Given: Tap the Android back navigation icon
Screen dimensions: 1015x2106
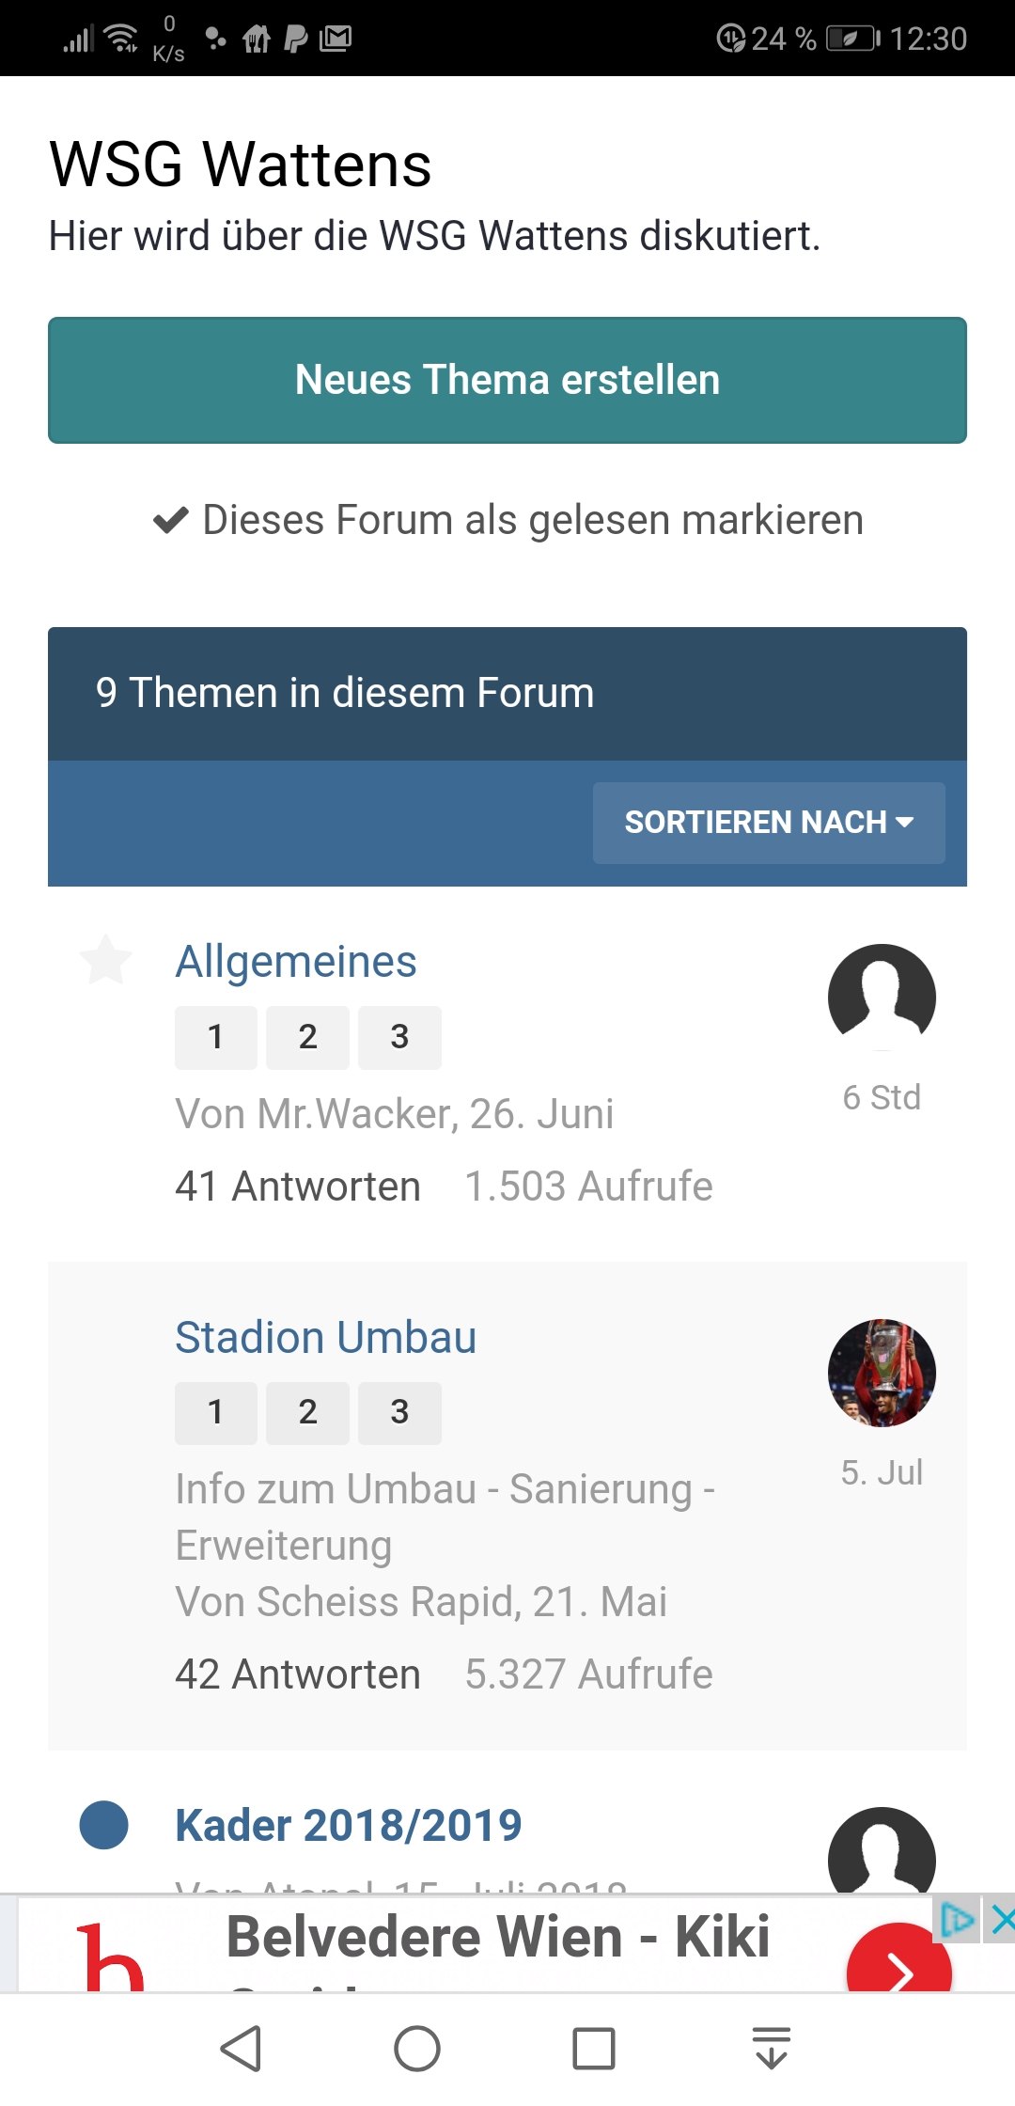Looking at the screenshot, I should coord(241,2049).
